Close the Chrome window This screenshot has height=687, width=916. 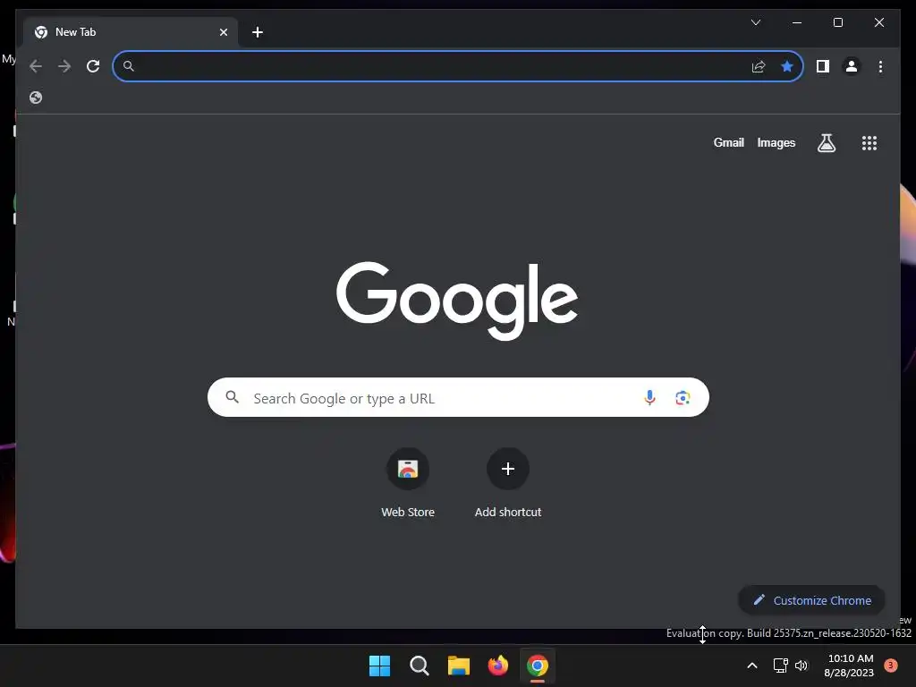tap(878, 22)
